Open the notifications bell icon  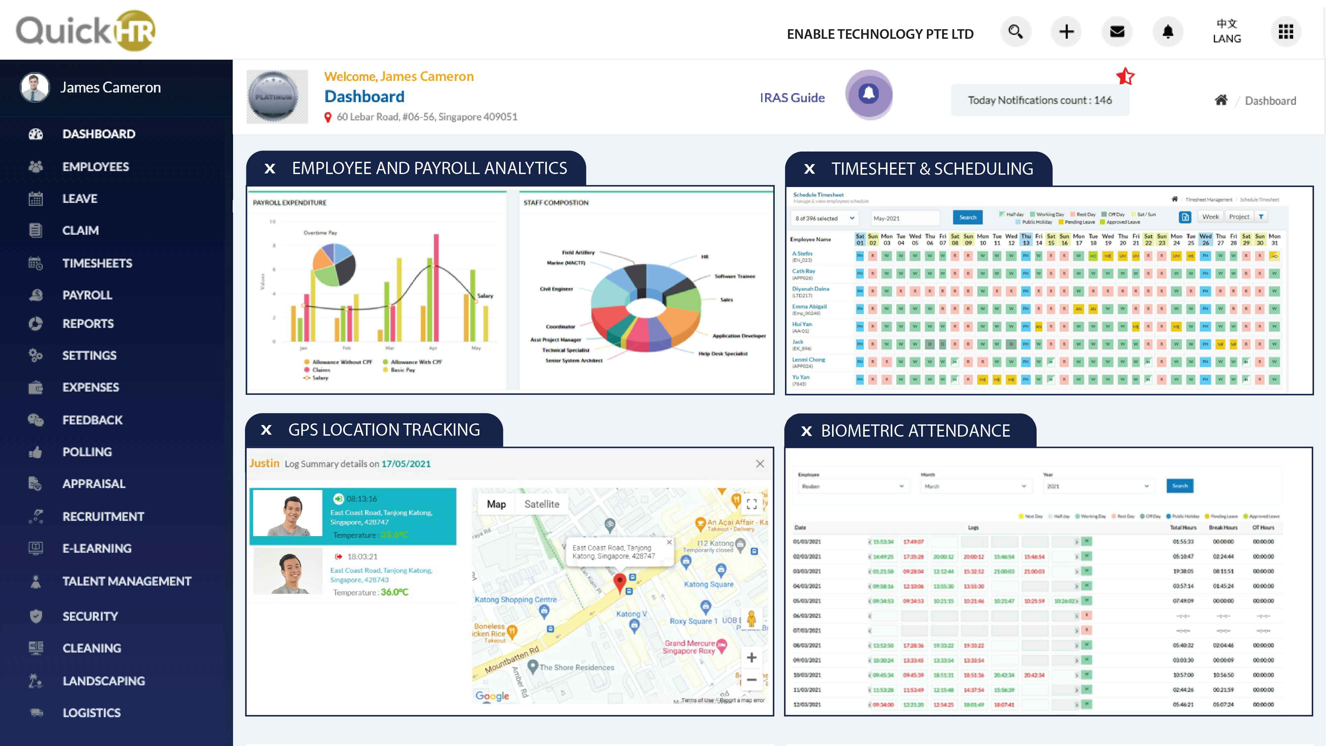click(x=1168, y=31)
